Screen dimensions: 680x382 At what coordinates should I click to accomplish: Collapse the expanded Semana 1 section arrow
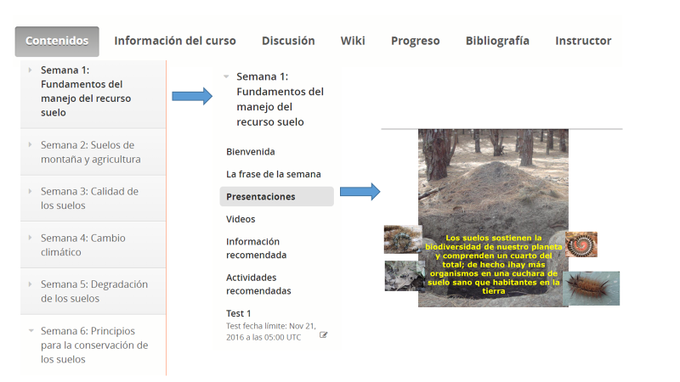[226, 76]
